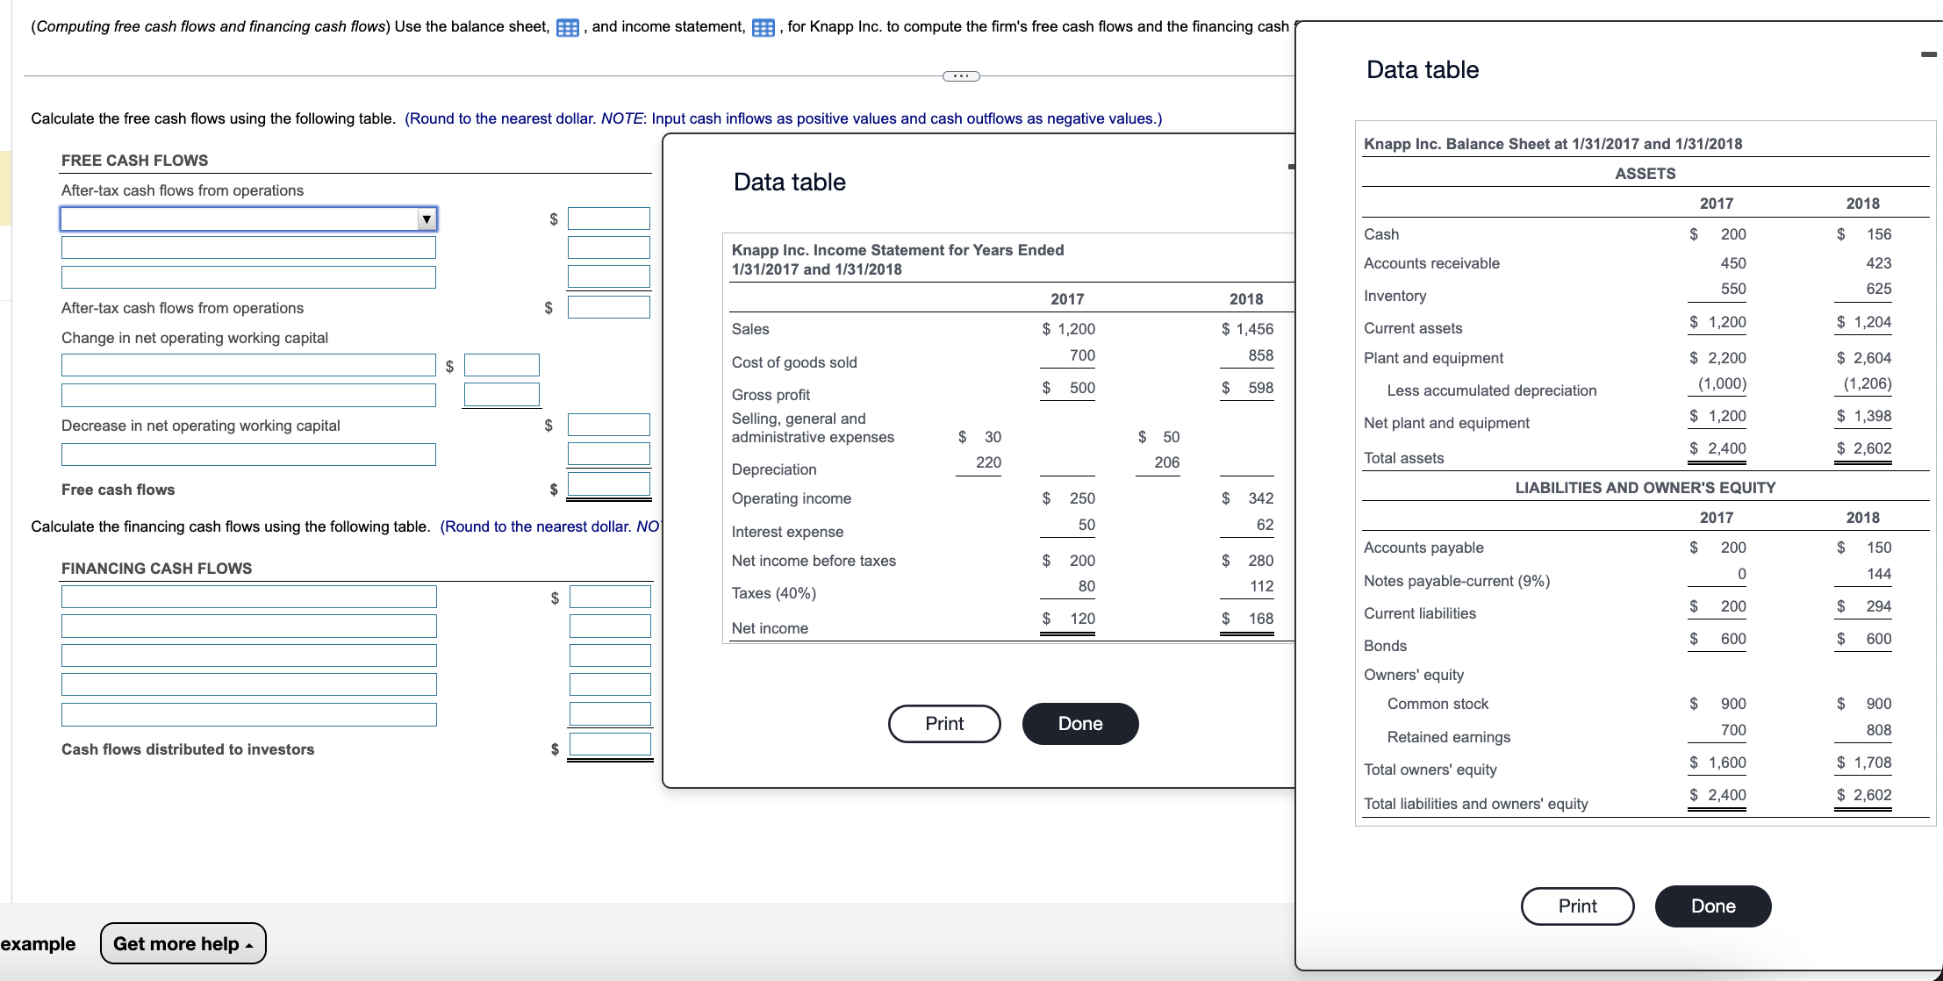Select first blank row under FINANCING CASH FLOWS
Viewport: 1943px width, 981px height.
tap(248, 597)
